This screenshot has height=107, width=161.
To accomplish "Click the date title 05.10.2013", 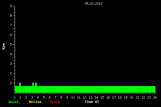I will pyautogui.click(x=93, y=3).
